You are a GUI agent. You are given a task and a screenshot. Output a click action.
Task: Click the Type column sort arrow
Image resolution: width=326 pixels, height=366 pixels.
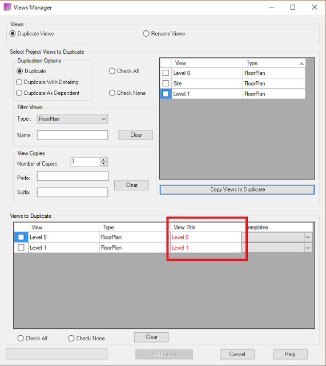pos(301,63)
